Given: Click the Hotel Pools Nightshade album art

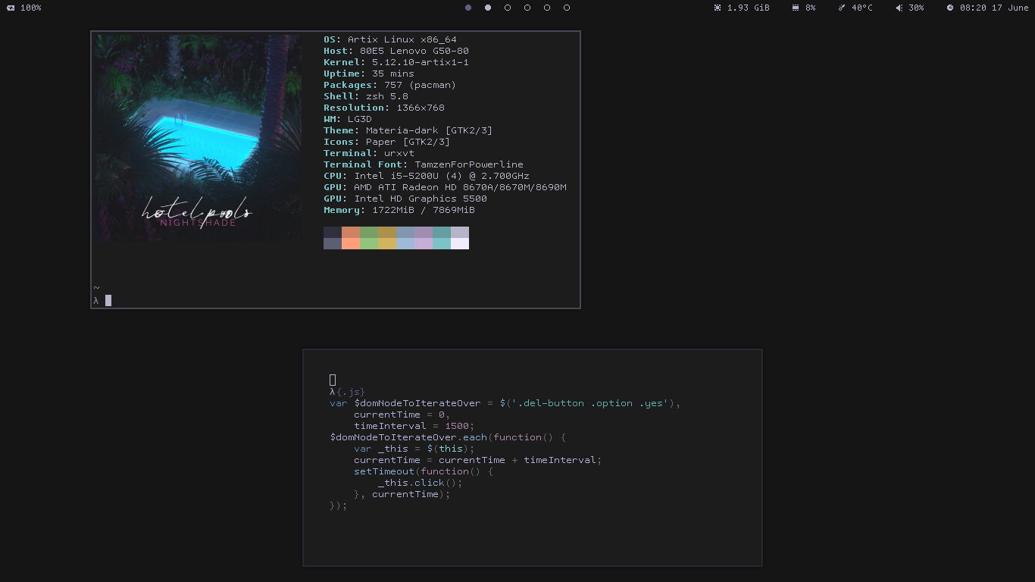Looking at the screenshot, I should click(x=197, y=138).
